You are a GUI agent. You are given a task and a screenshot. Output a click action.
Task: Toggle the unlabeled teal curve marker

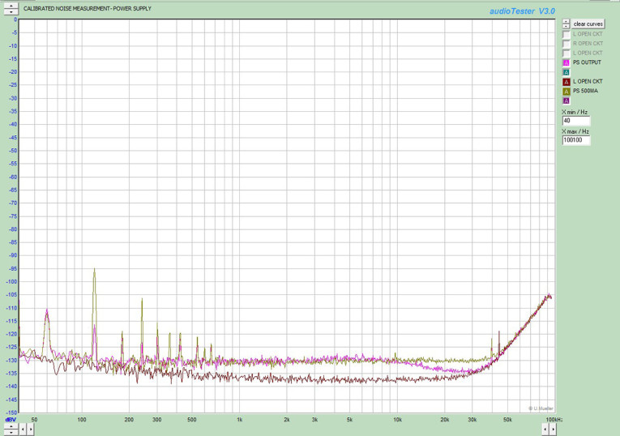coord(567,72)
